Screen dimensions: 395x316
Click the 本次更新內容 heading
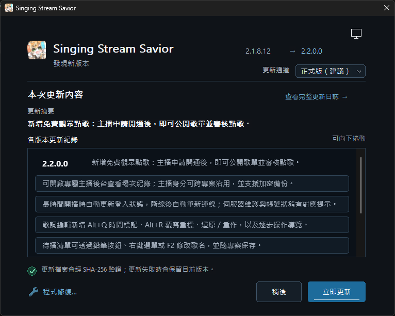pyautogui.click(x=55, y=95)
